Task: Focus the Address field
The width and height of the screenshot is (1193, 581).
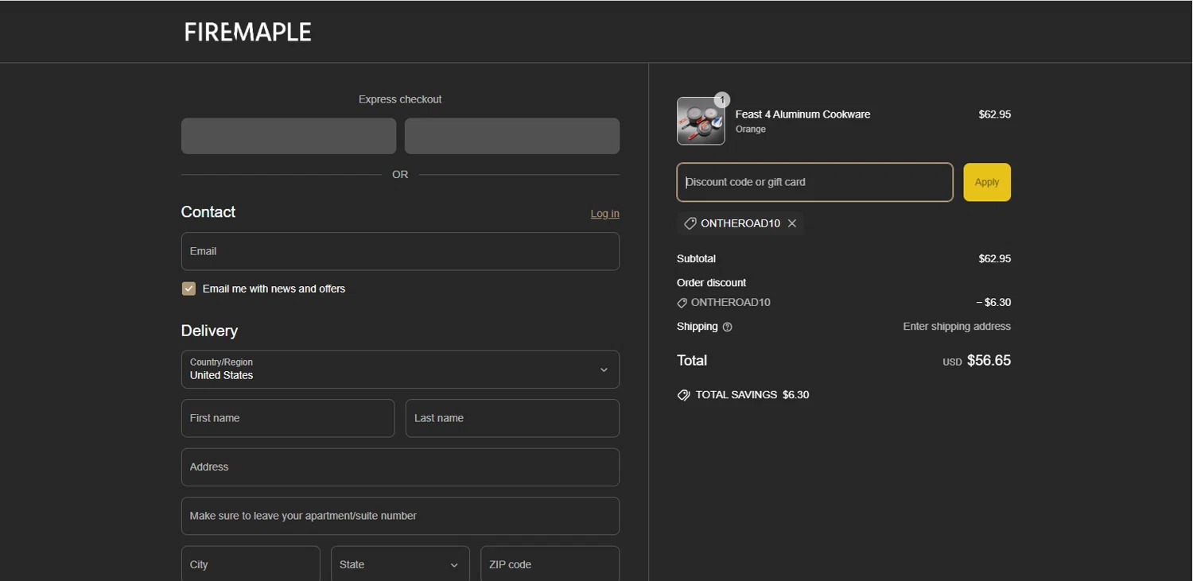Action: point(400,467)
